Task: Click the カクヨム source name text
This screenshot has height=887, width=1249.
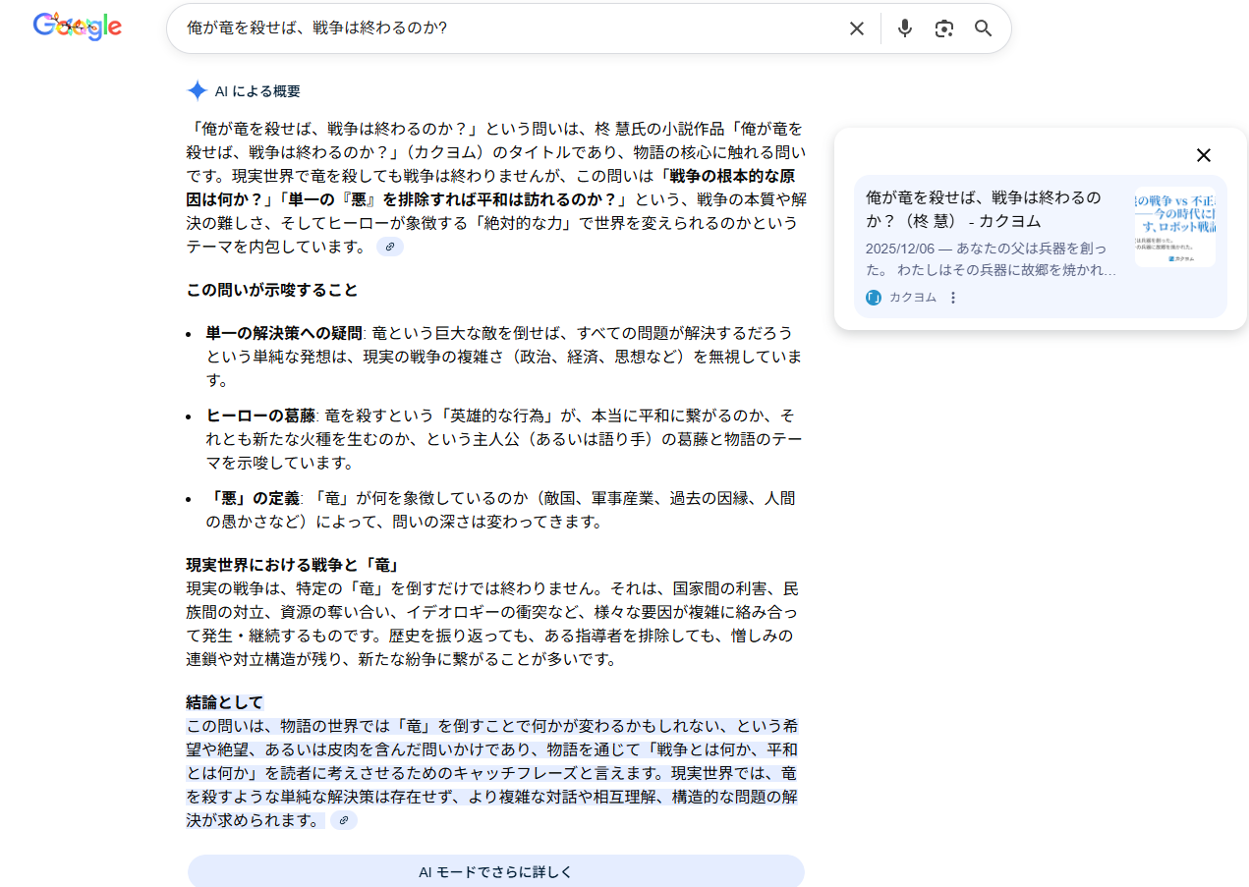Action: pos(913,298)
